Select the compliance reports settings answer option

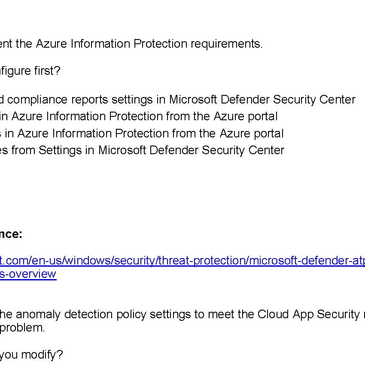coord(177,100)
